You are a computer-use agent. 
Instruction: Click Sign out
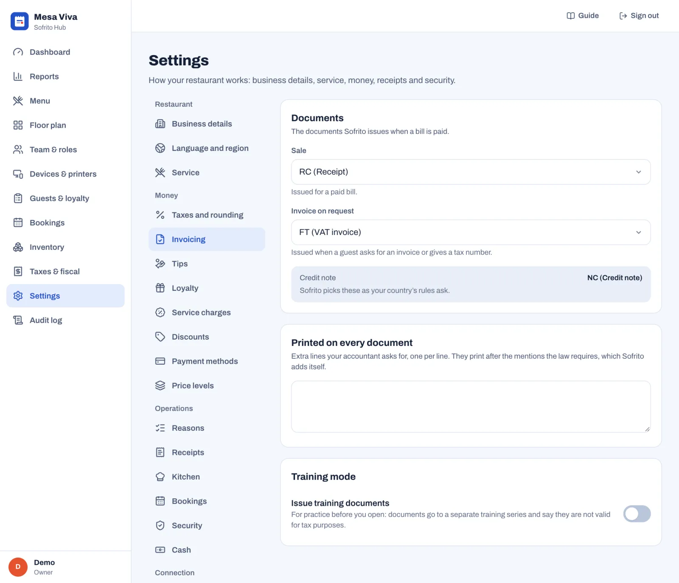coord(639,16)
